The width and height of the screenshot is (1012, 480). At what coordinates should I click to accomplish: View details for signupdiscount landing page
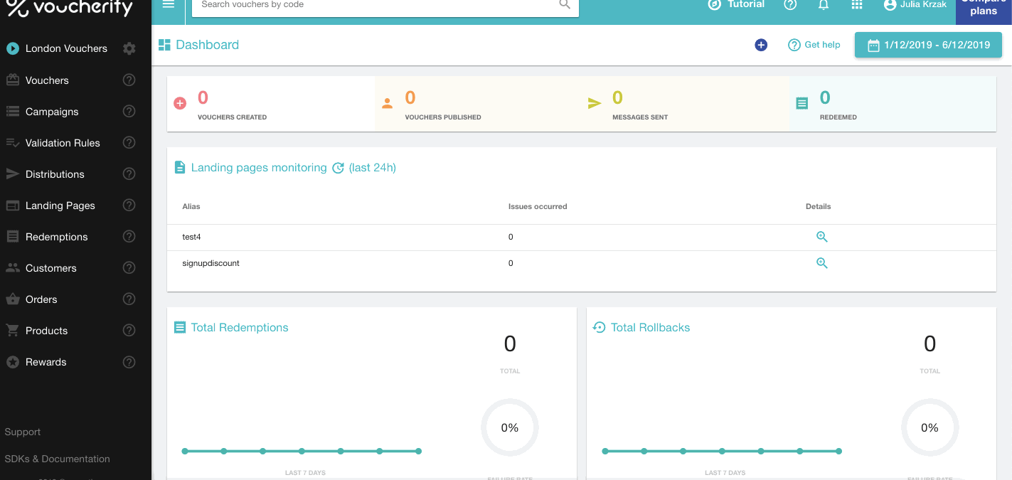(821, 263)
